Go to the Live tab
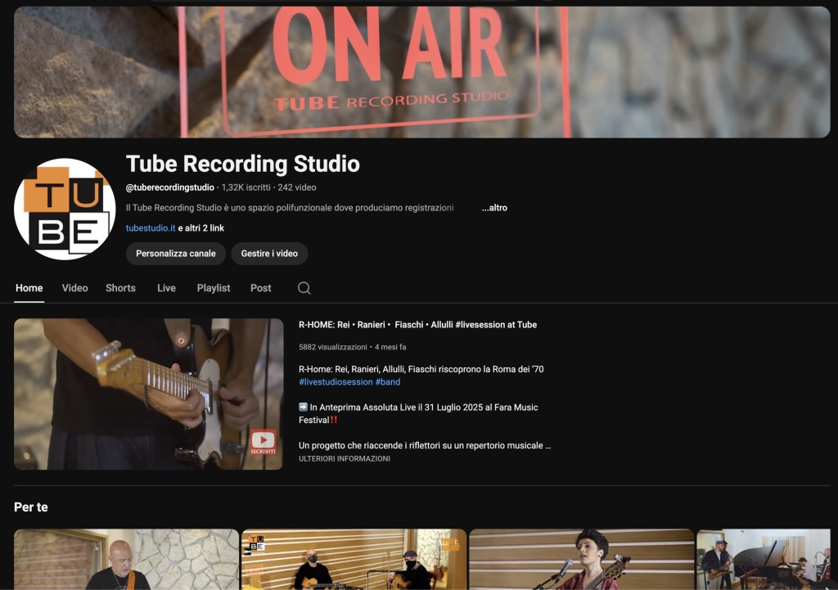 point(166,288)
